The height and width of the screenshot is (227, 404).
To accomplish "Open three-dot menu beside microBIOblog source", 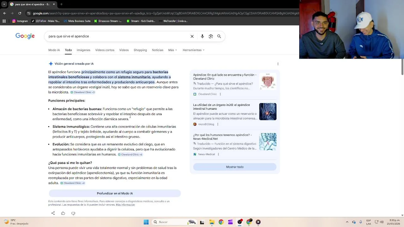I will coord(217,124).
